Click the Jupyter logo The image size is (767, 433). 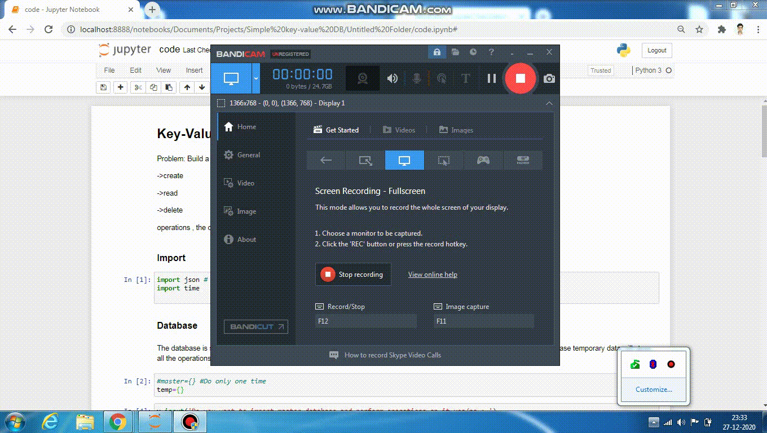125,50
